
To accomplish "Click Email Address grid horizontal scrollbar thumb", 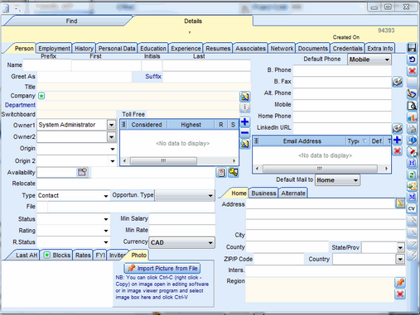I will 320,168.
